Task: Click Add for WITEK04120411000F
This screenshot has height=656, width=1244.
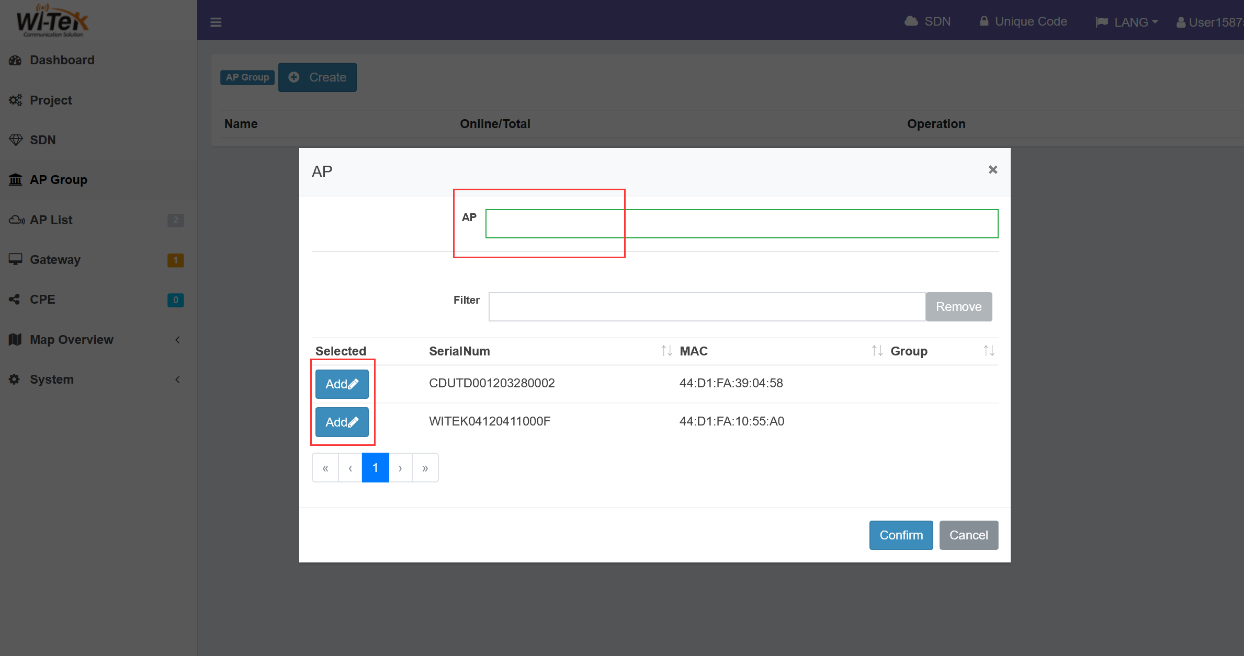Action: (342, 422)
